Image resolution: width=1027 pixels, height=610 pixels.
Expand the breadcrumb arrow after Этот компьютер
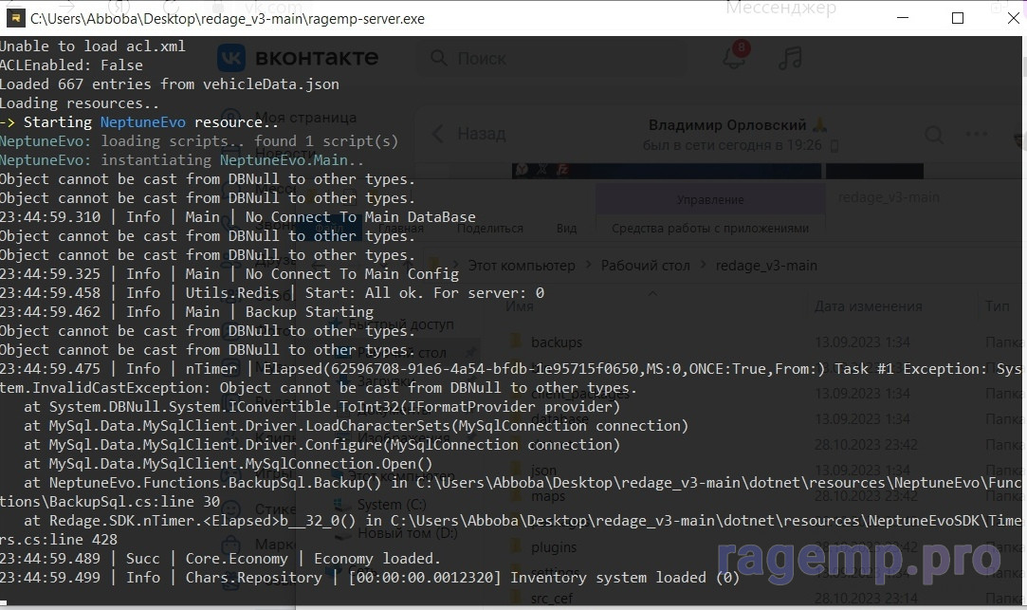(588, 266)
